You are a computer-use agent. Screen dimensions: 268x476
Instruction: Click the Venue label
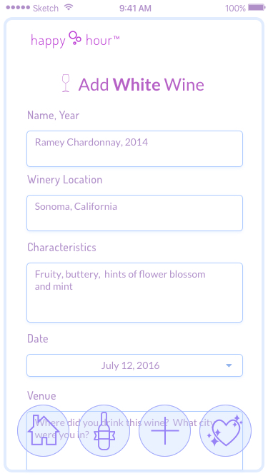41,395
